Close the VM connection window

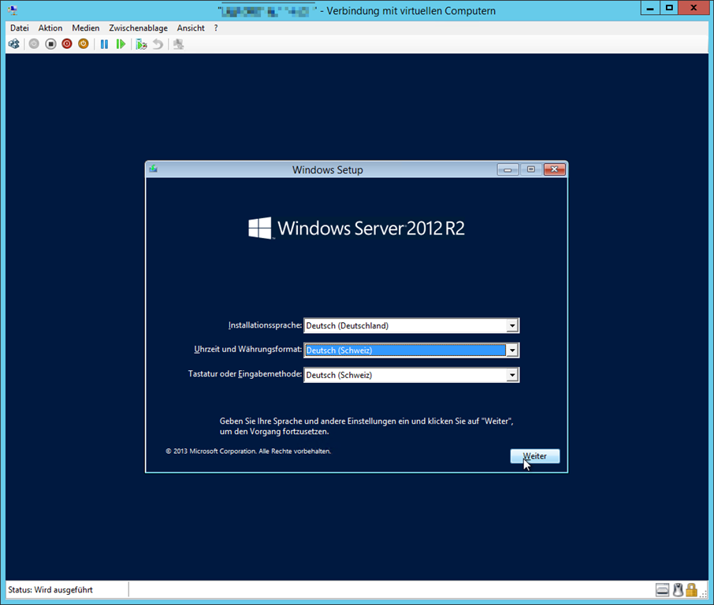click(x=694, y=8)
